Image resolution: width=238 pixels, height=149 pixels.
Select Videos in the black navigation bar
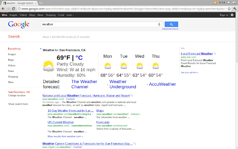23,15
